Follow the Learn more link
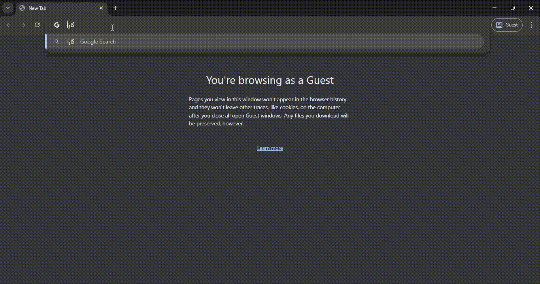 point(270,148)
